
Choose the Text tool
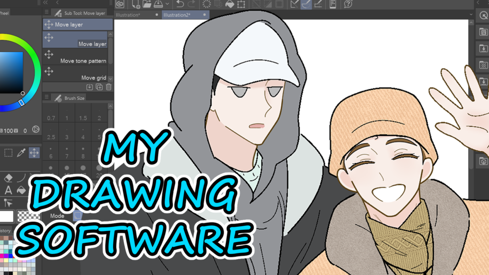click(x=8, y=190)
